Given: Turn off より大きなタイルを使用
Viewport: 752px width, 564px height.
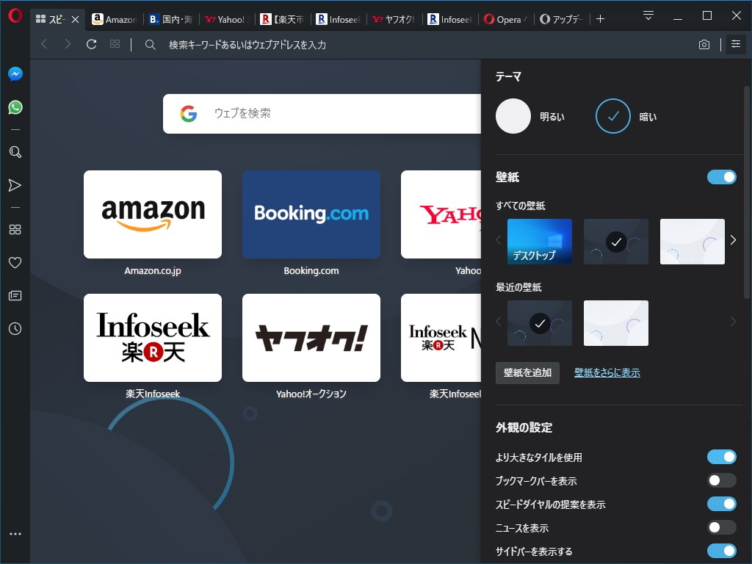Looking at the screenshot, I should tap(722, 456).
